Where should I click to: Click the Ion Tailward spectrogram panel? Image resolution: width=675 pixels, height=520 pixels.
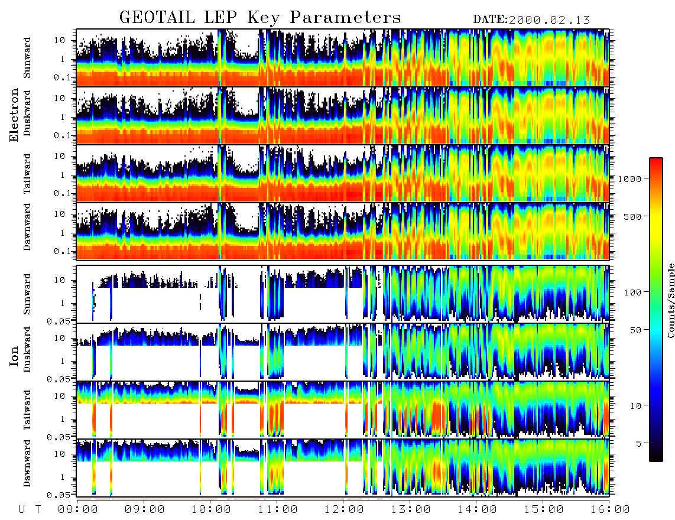pyautogui.click(x=343, y=410)
